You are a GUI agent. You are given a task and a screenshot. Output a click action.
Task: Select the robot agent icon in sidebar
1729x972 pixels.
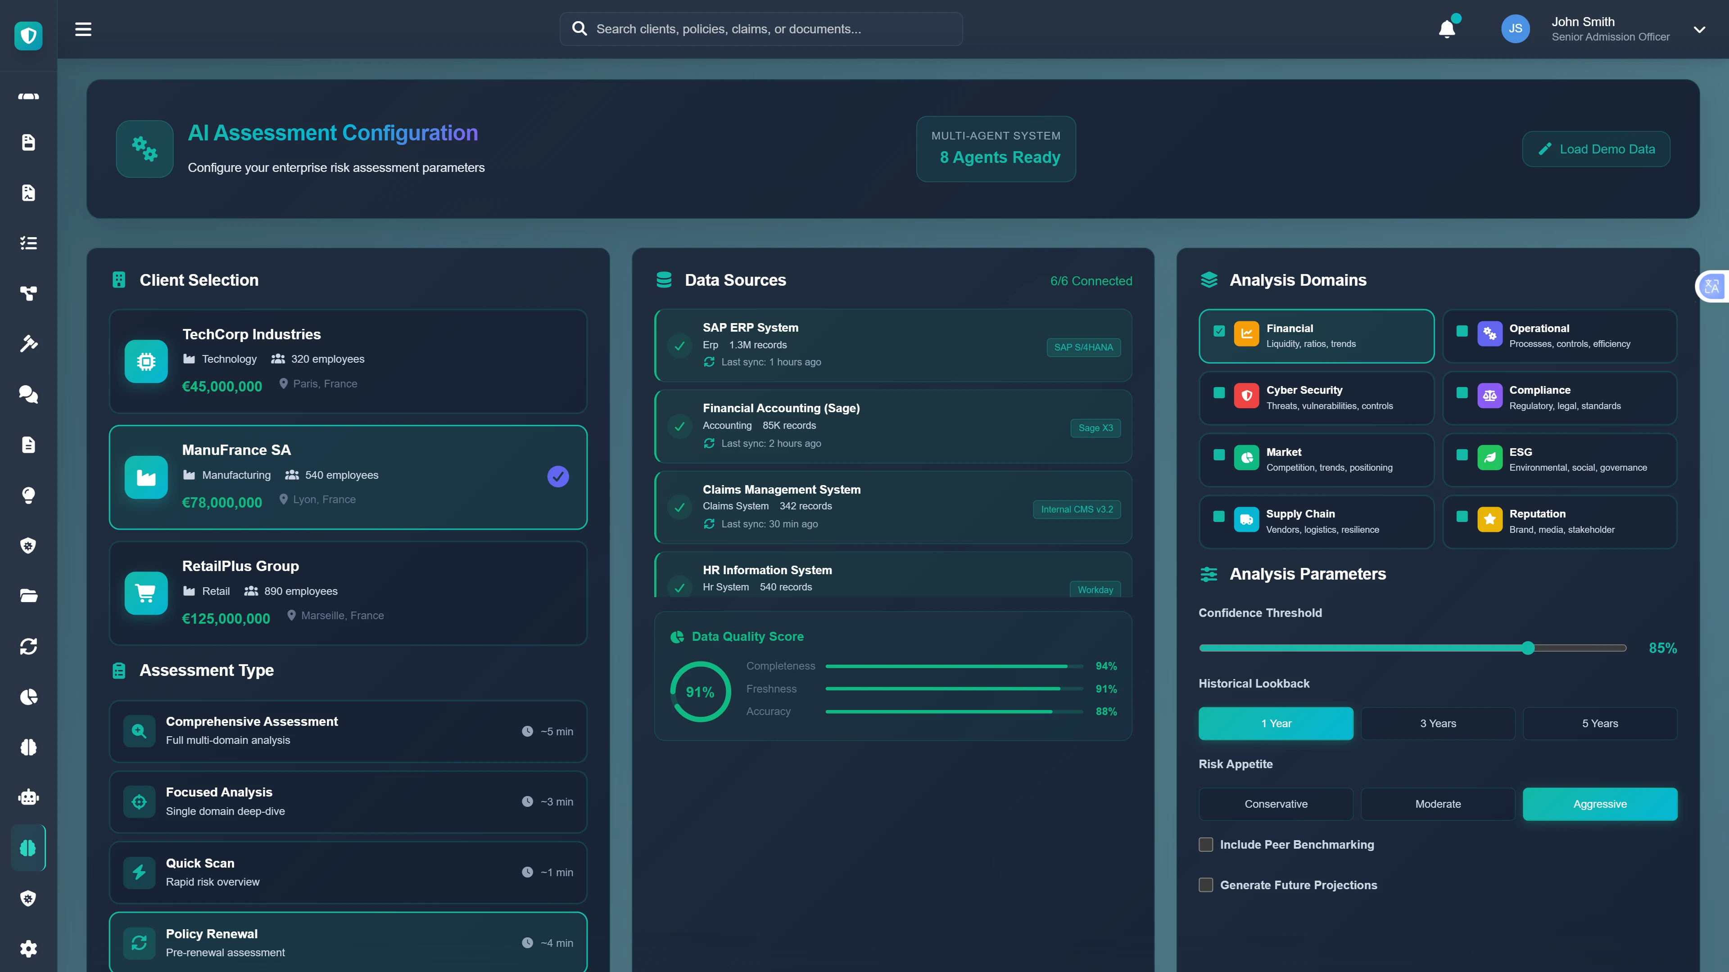28,797
